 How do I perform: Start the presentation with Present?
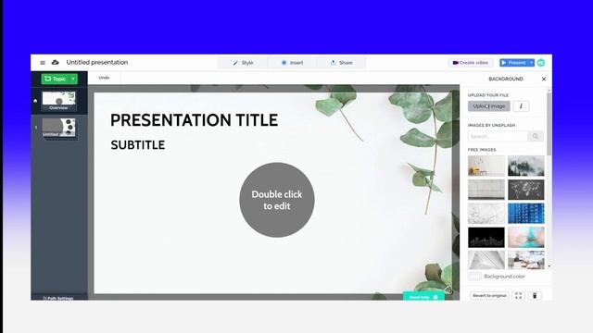tap(514, 63)
